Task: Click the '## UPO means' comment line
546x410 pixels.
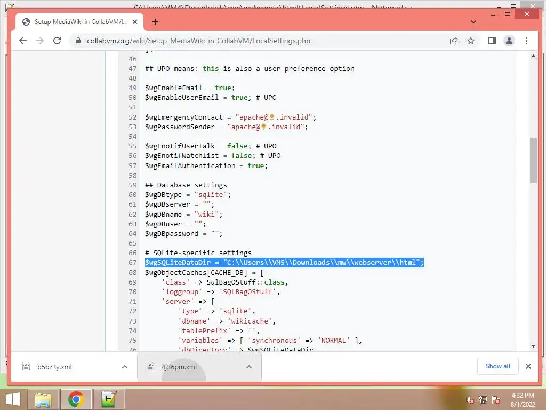Action: pos(250,69)
